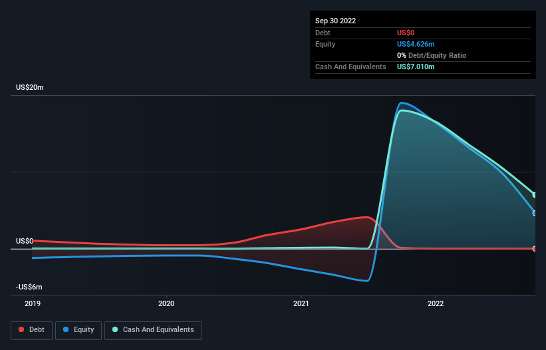Click the US$0 y-axis label

click(x=25, y=241)
